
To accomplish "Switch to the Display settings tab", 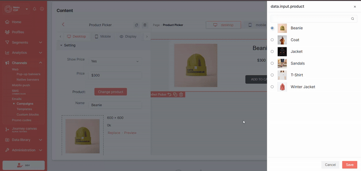I will (x=128, y=37).
